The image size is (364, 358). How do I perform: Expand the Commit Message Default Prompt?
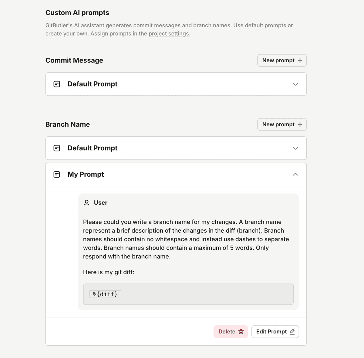(295, 84)
